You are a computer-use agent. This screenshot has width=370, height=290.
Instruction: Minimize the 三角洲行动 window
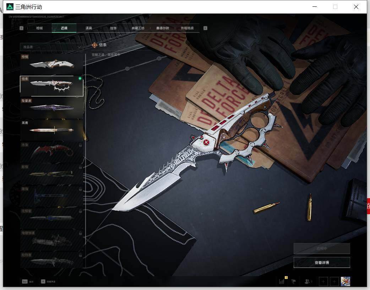315,7
